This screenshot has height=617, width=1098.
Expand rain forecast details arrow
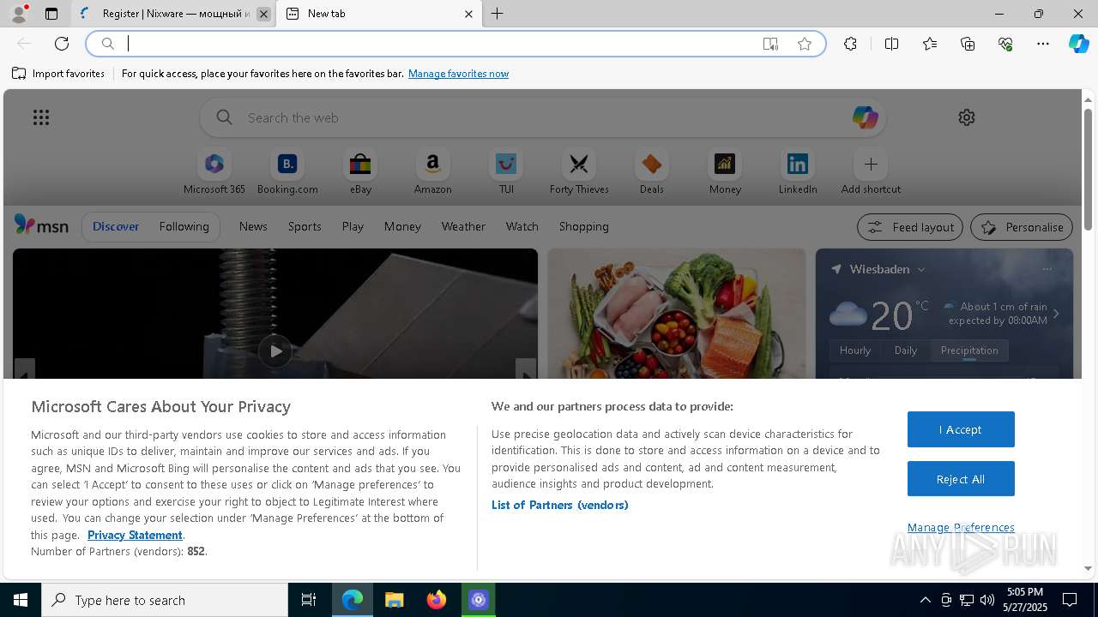[x=1056, y=314]
